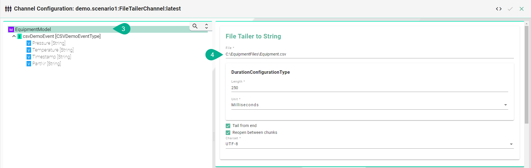
Task: Select the EquipmentModel root tree item
Action: tap(33, 30)
